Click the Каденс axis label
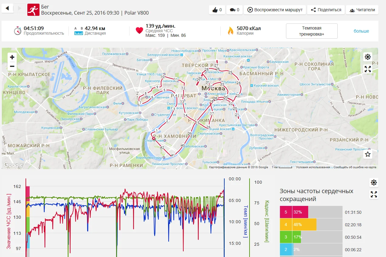 (x=267, y=221)
